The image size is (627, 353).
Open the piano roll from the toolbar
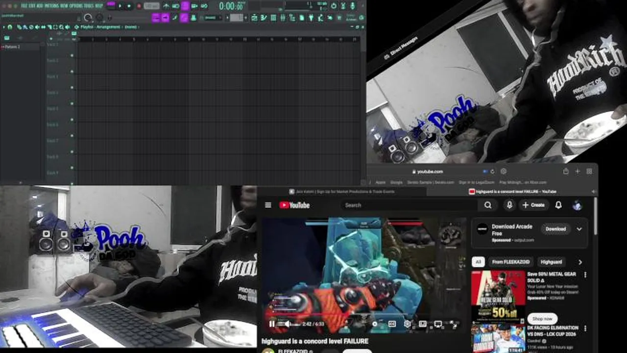coord(264,18)
